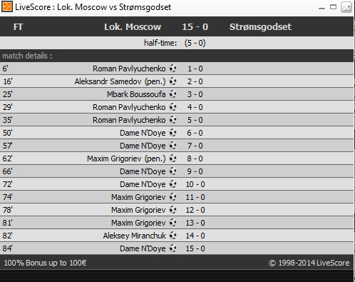Click goal ball icon for Samedov penalty
Viewport: 355px width, 282px height.
(x=173, y=81)
